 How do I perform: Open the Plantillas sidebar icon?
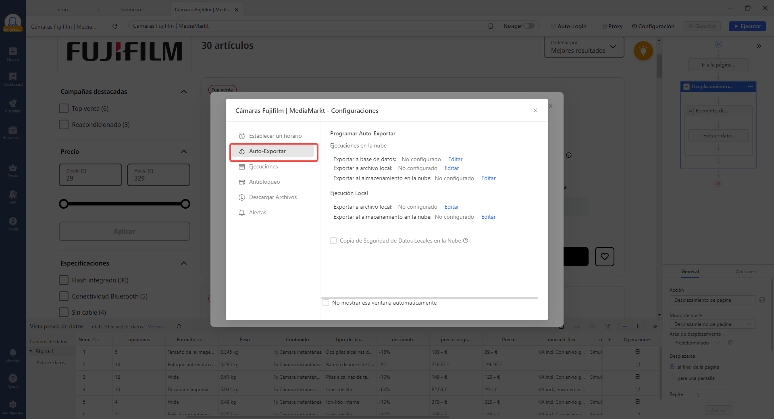tap(13, 104)
